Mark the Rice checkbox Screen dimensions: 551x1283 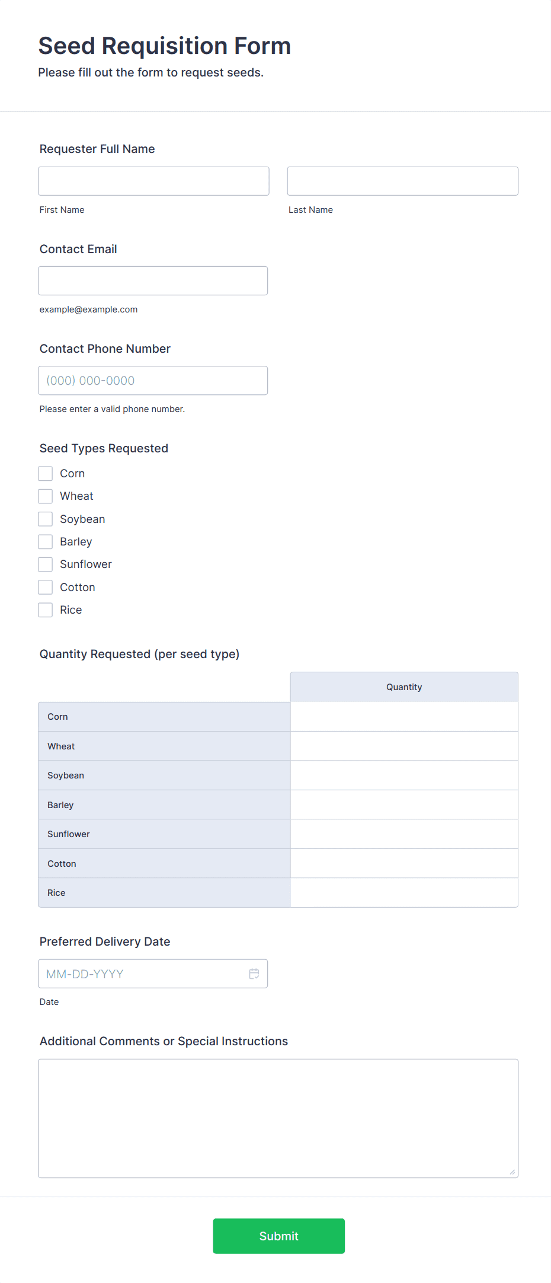click(46, 610)
